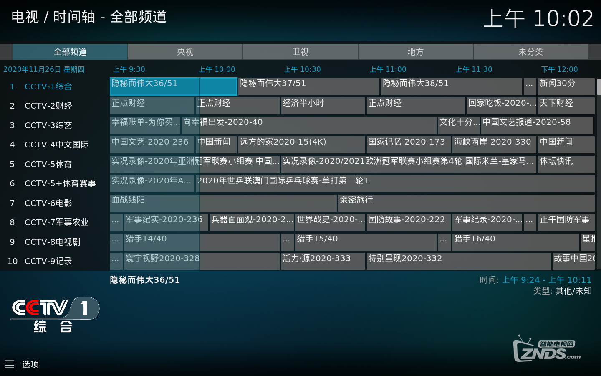Image resolution: width=601 pixels, height=376 pixels.
Task: Switch to the 央视 channel group tab
Action: (x=185, y=52)
